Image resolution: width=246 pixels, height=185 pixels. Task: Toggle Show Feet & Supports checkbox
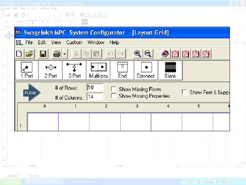[x=184, y=92]
